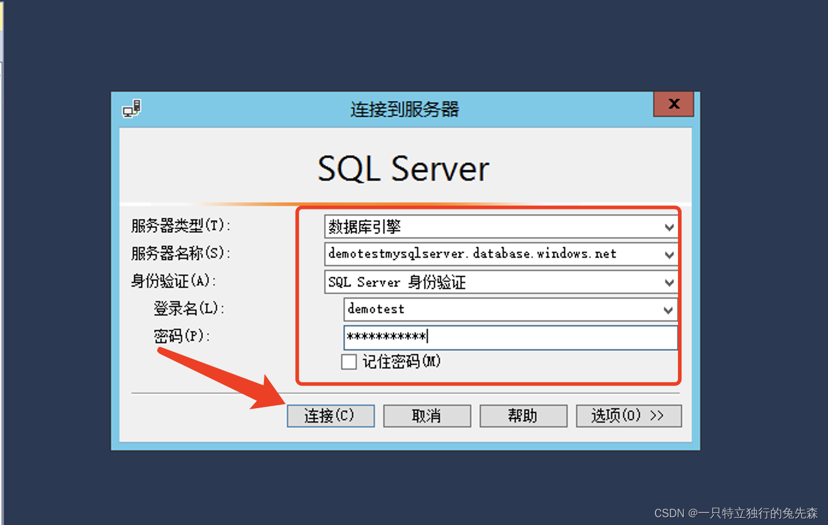Close the 连接到服务器 dialog
828x525 pixels.
click(x=674, y=104)
